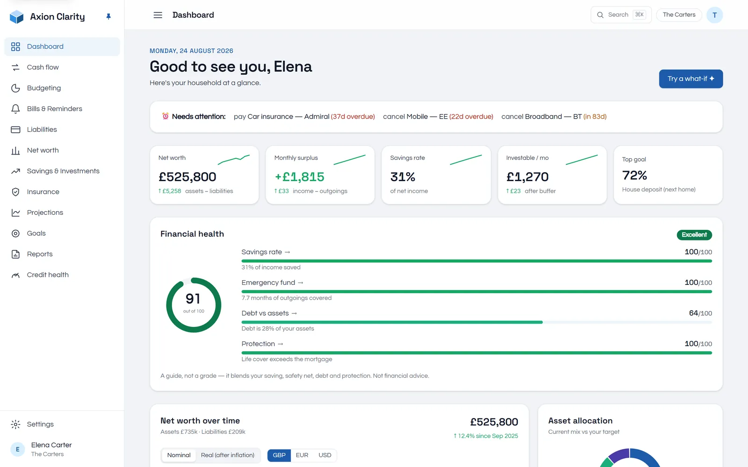Click the Goals target icon
Viewport: 748px width, 467px height.
click(x=15, y=233)
